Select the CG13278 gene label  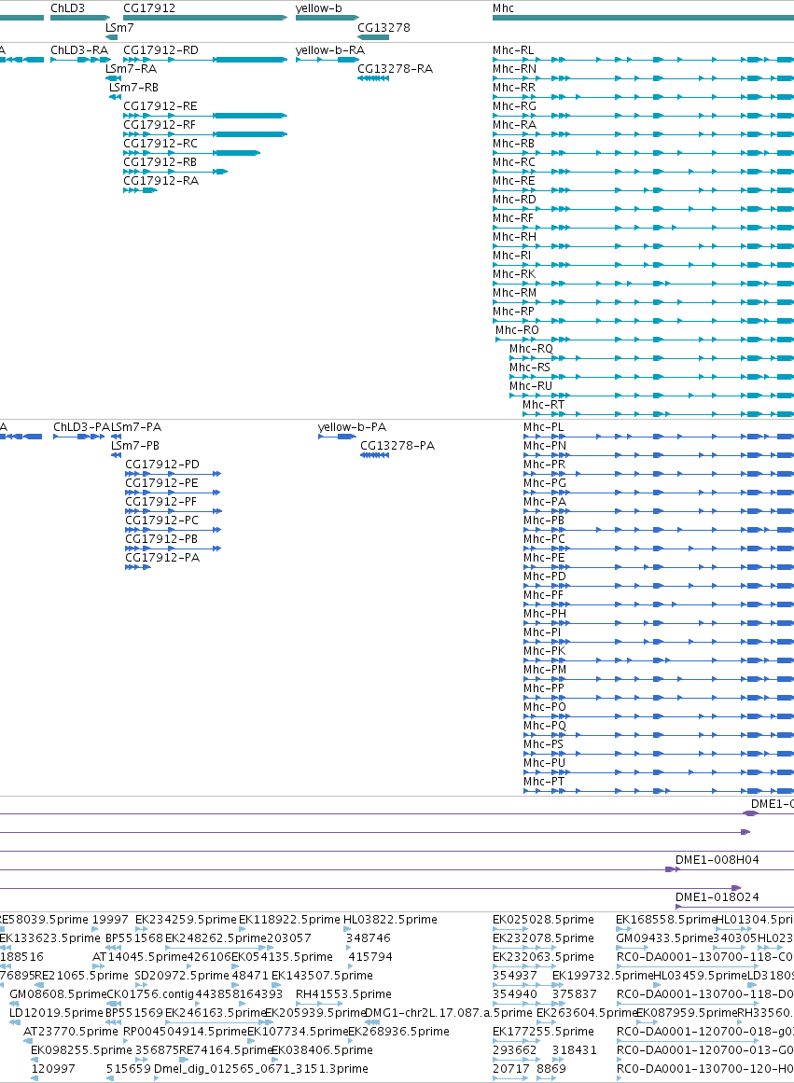383,28
